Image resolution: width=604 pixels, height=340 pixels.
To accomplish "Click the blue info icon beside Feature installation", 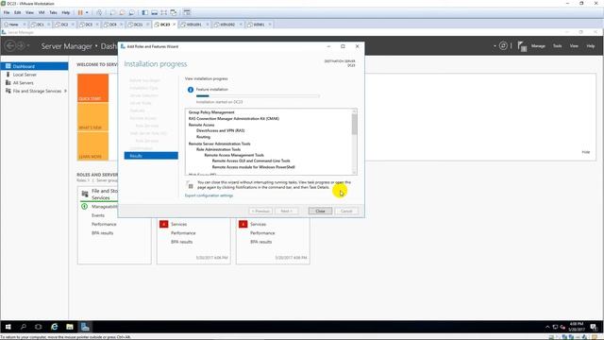I will click(191, 90).
